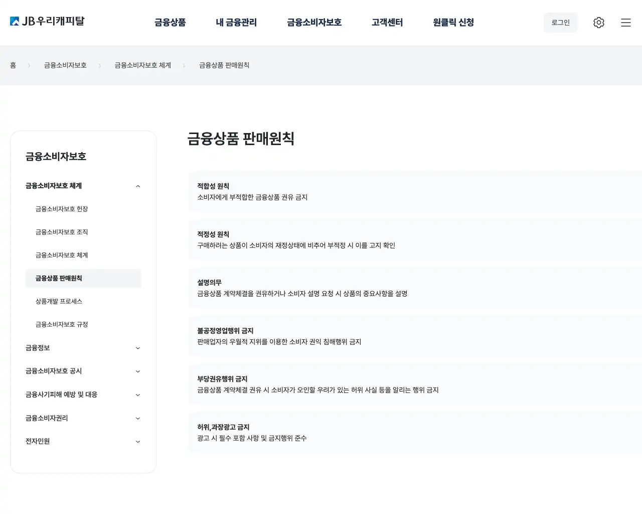The height and width of the screenshot is (514, 642).
Task: Open the 고객센터 top menu
Action: [387, 23]
